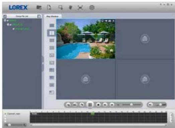
Task: Select the fourth grid layout icon
Action: click(x=52, y=48)
